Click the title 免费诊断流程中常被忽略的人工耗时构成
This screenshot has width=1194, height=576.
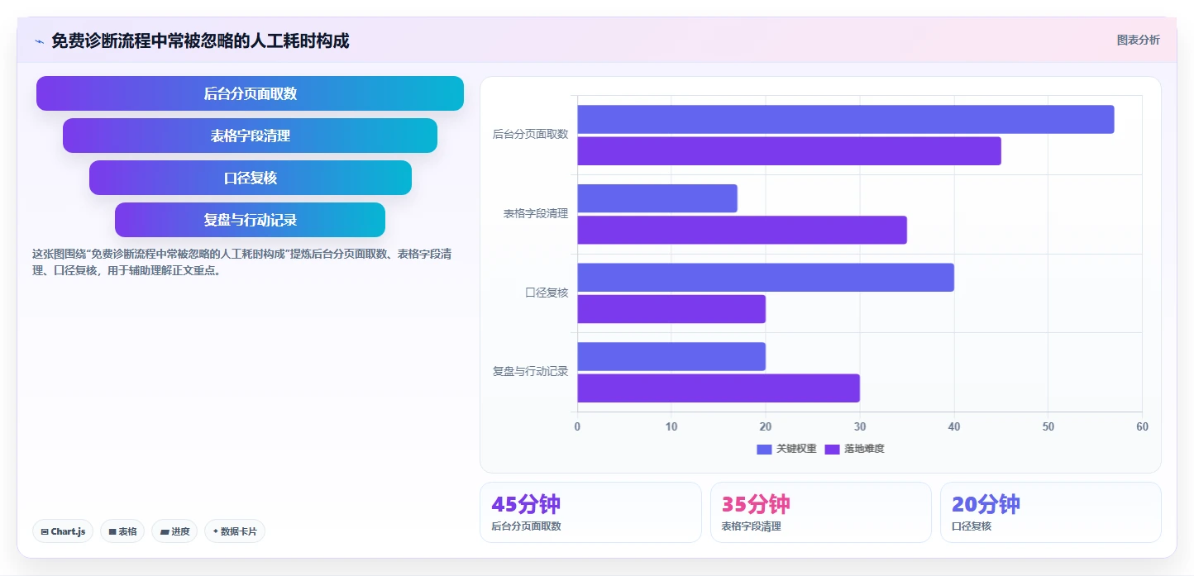(200, 40)
